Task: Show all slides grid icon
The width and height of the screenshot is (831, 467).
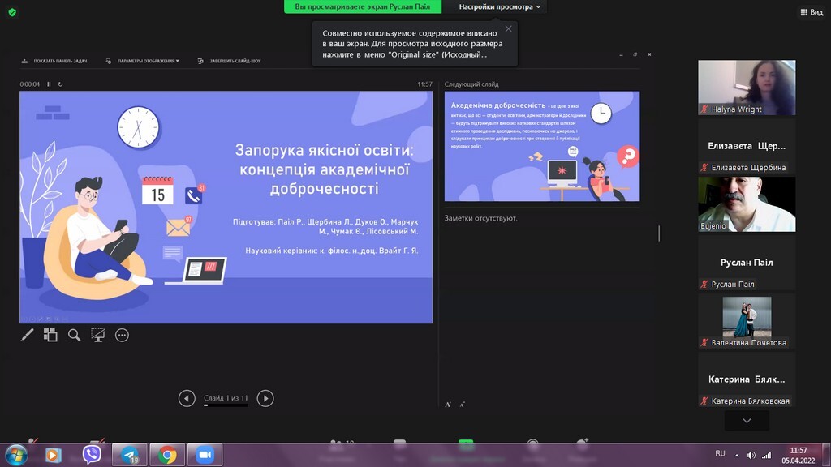Action: click(x=50, y=335)
